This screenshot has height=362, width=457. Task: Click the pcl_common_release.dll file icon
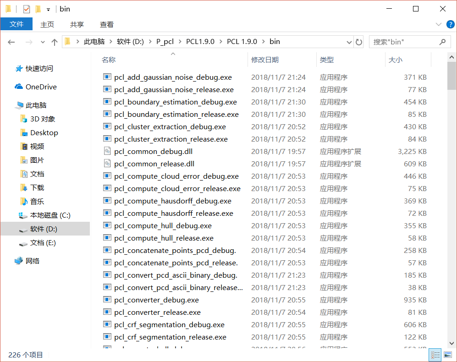pos(107,164)
